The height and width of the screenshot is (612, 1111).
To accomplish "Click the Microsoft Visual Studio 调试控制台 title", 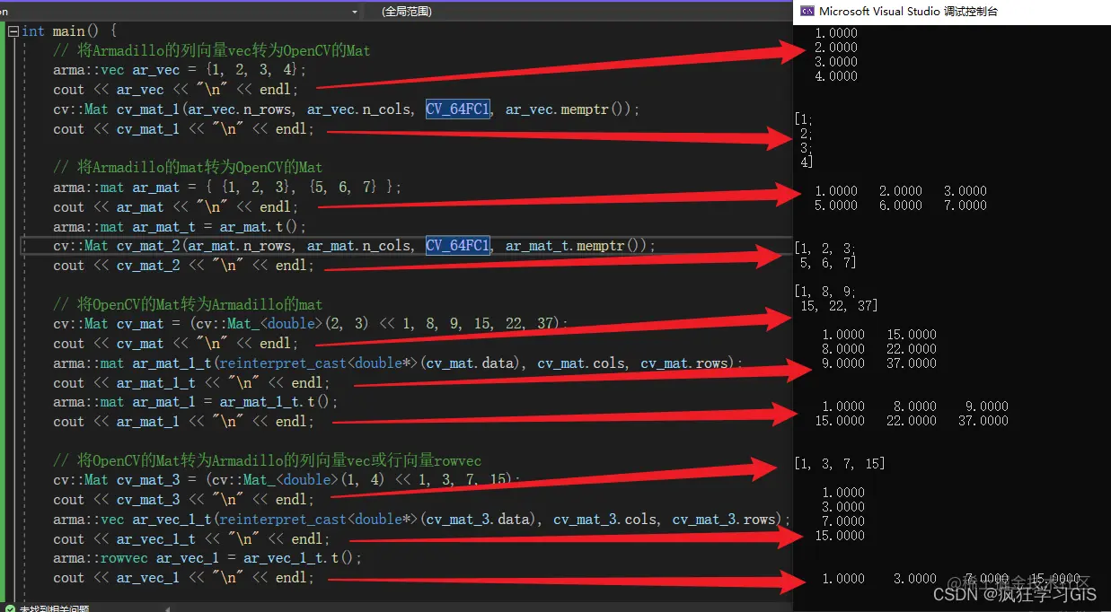I will [x=908, y=12].
